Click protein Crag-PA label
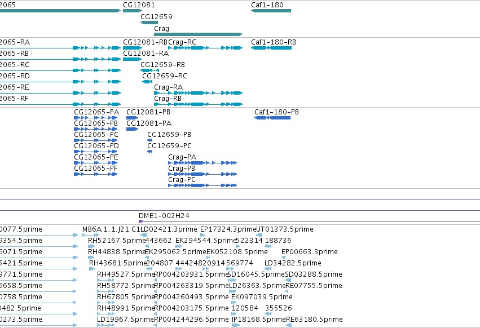The width and height of the screenshot is (480, 328). tap(182, 157)
